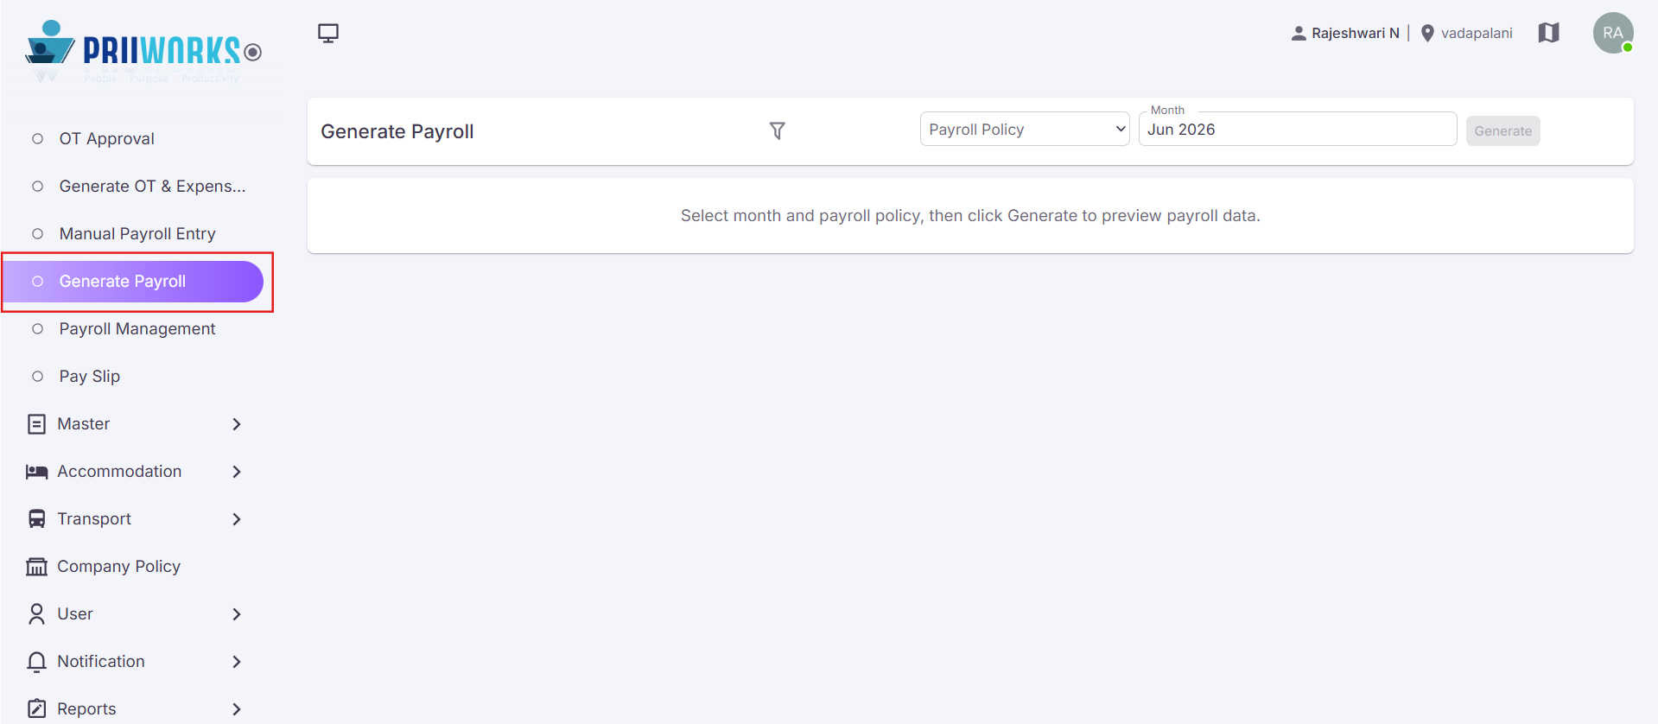Click the Transport bus icon

pyautogui.click(x=36, y=518)
